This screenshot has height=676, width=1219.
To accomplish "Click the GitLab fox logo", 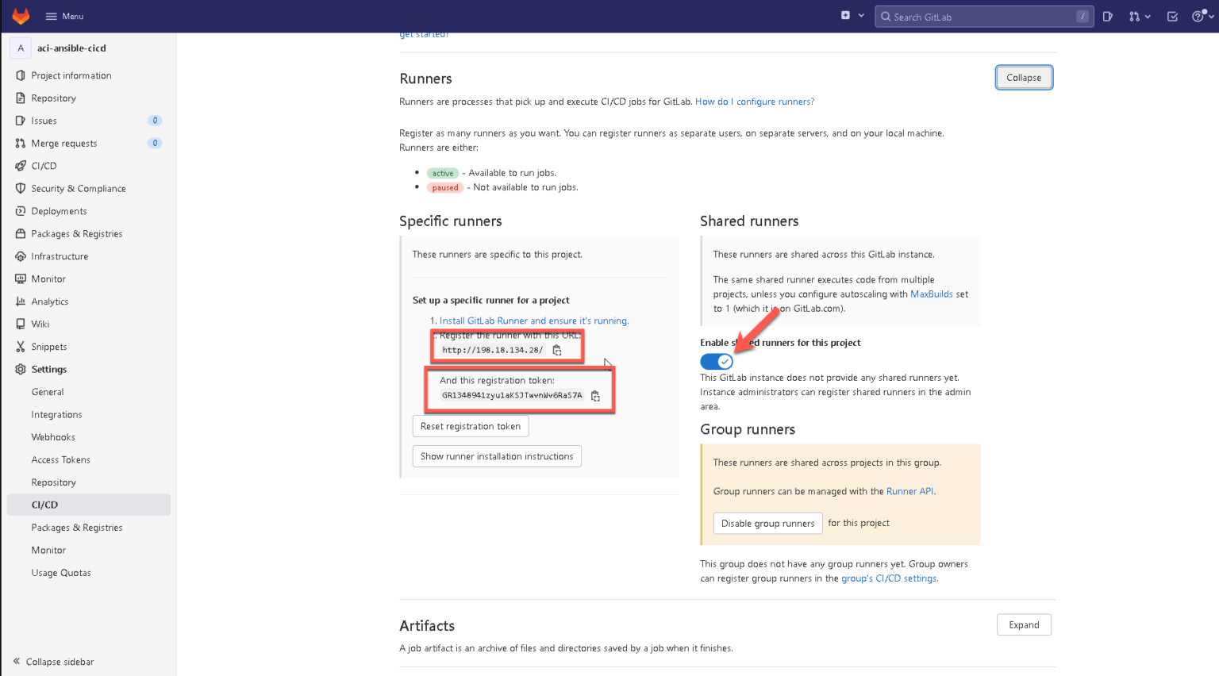I will tap(21, 16).
